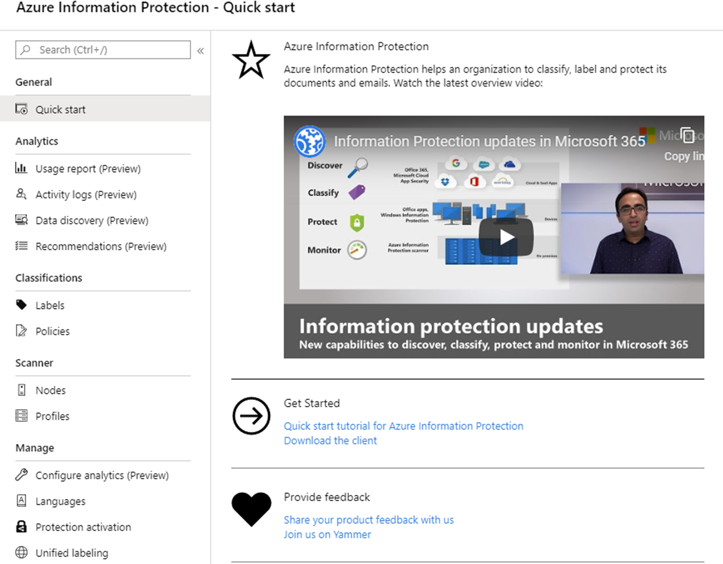723x564 pixels.
Task: Open Data discovery (Preview)
Action: pos(92,221)
